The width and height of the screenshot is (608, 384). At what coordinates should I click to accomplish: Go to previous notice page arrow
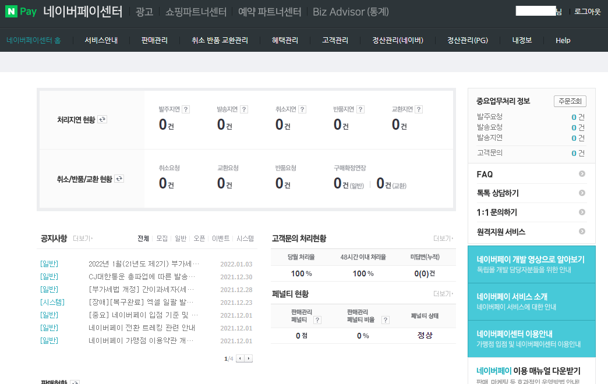coord(240,358)
